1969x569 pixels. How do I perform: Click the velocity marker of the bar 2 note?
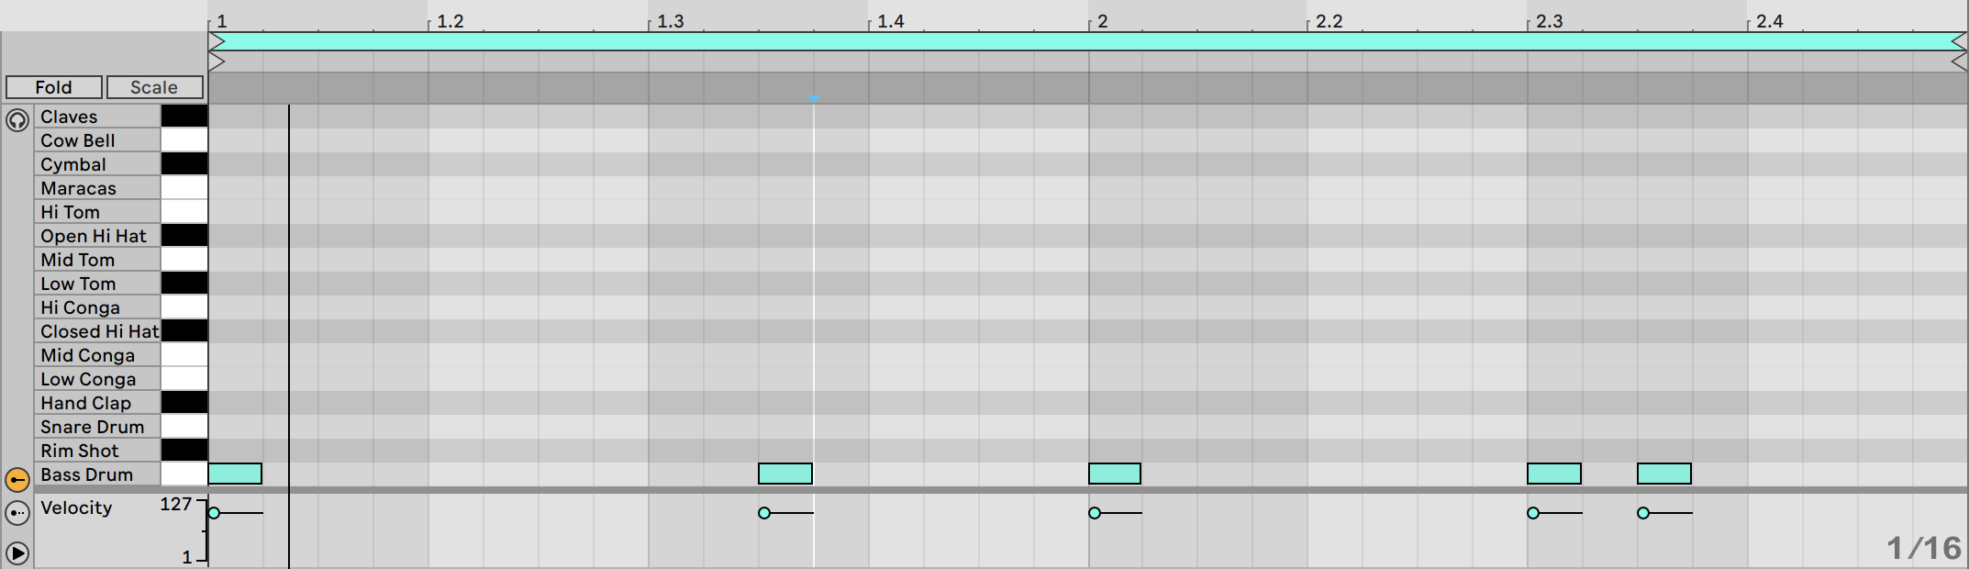tap(1095, 513)
